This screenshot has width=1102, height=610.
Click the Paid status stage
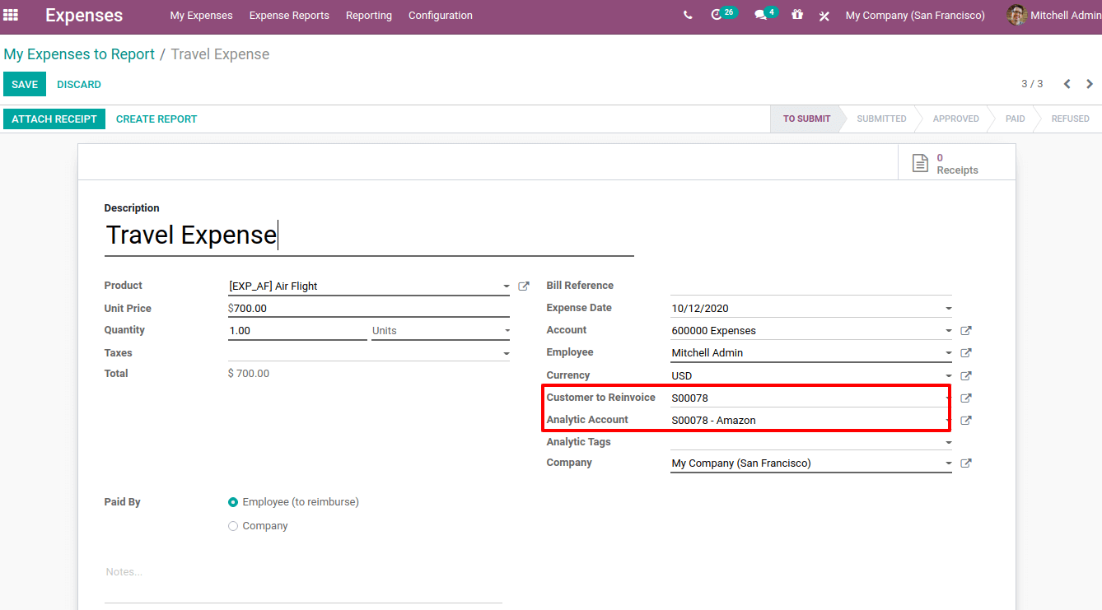tap(1015, 119)
